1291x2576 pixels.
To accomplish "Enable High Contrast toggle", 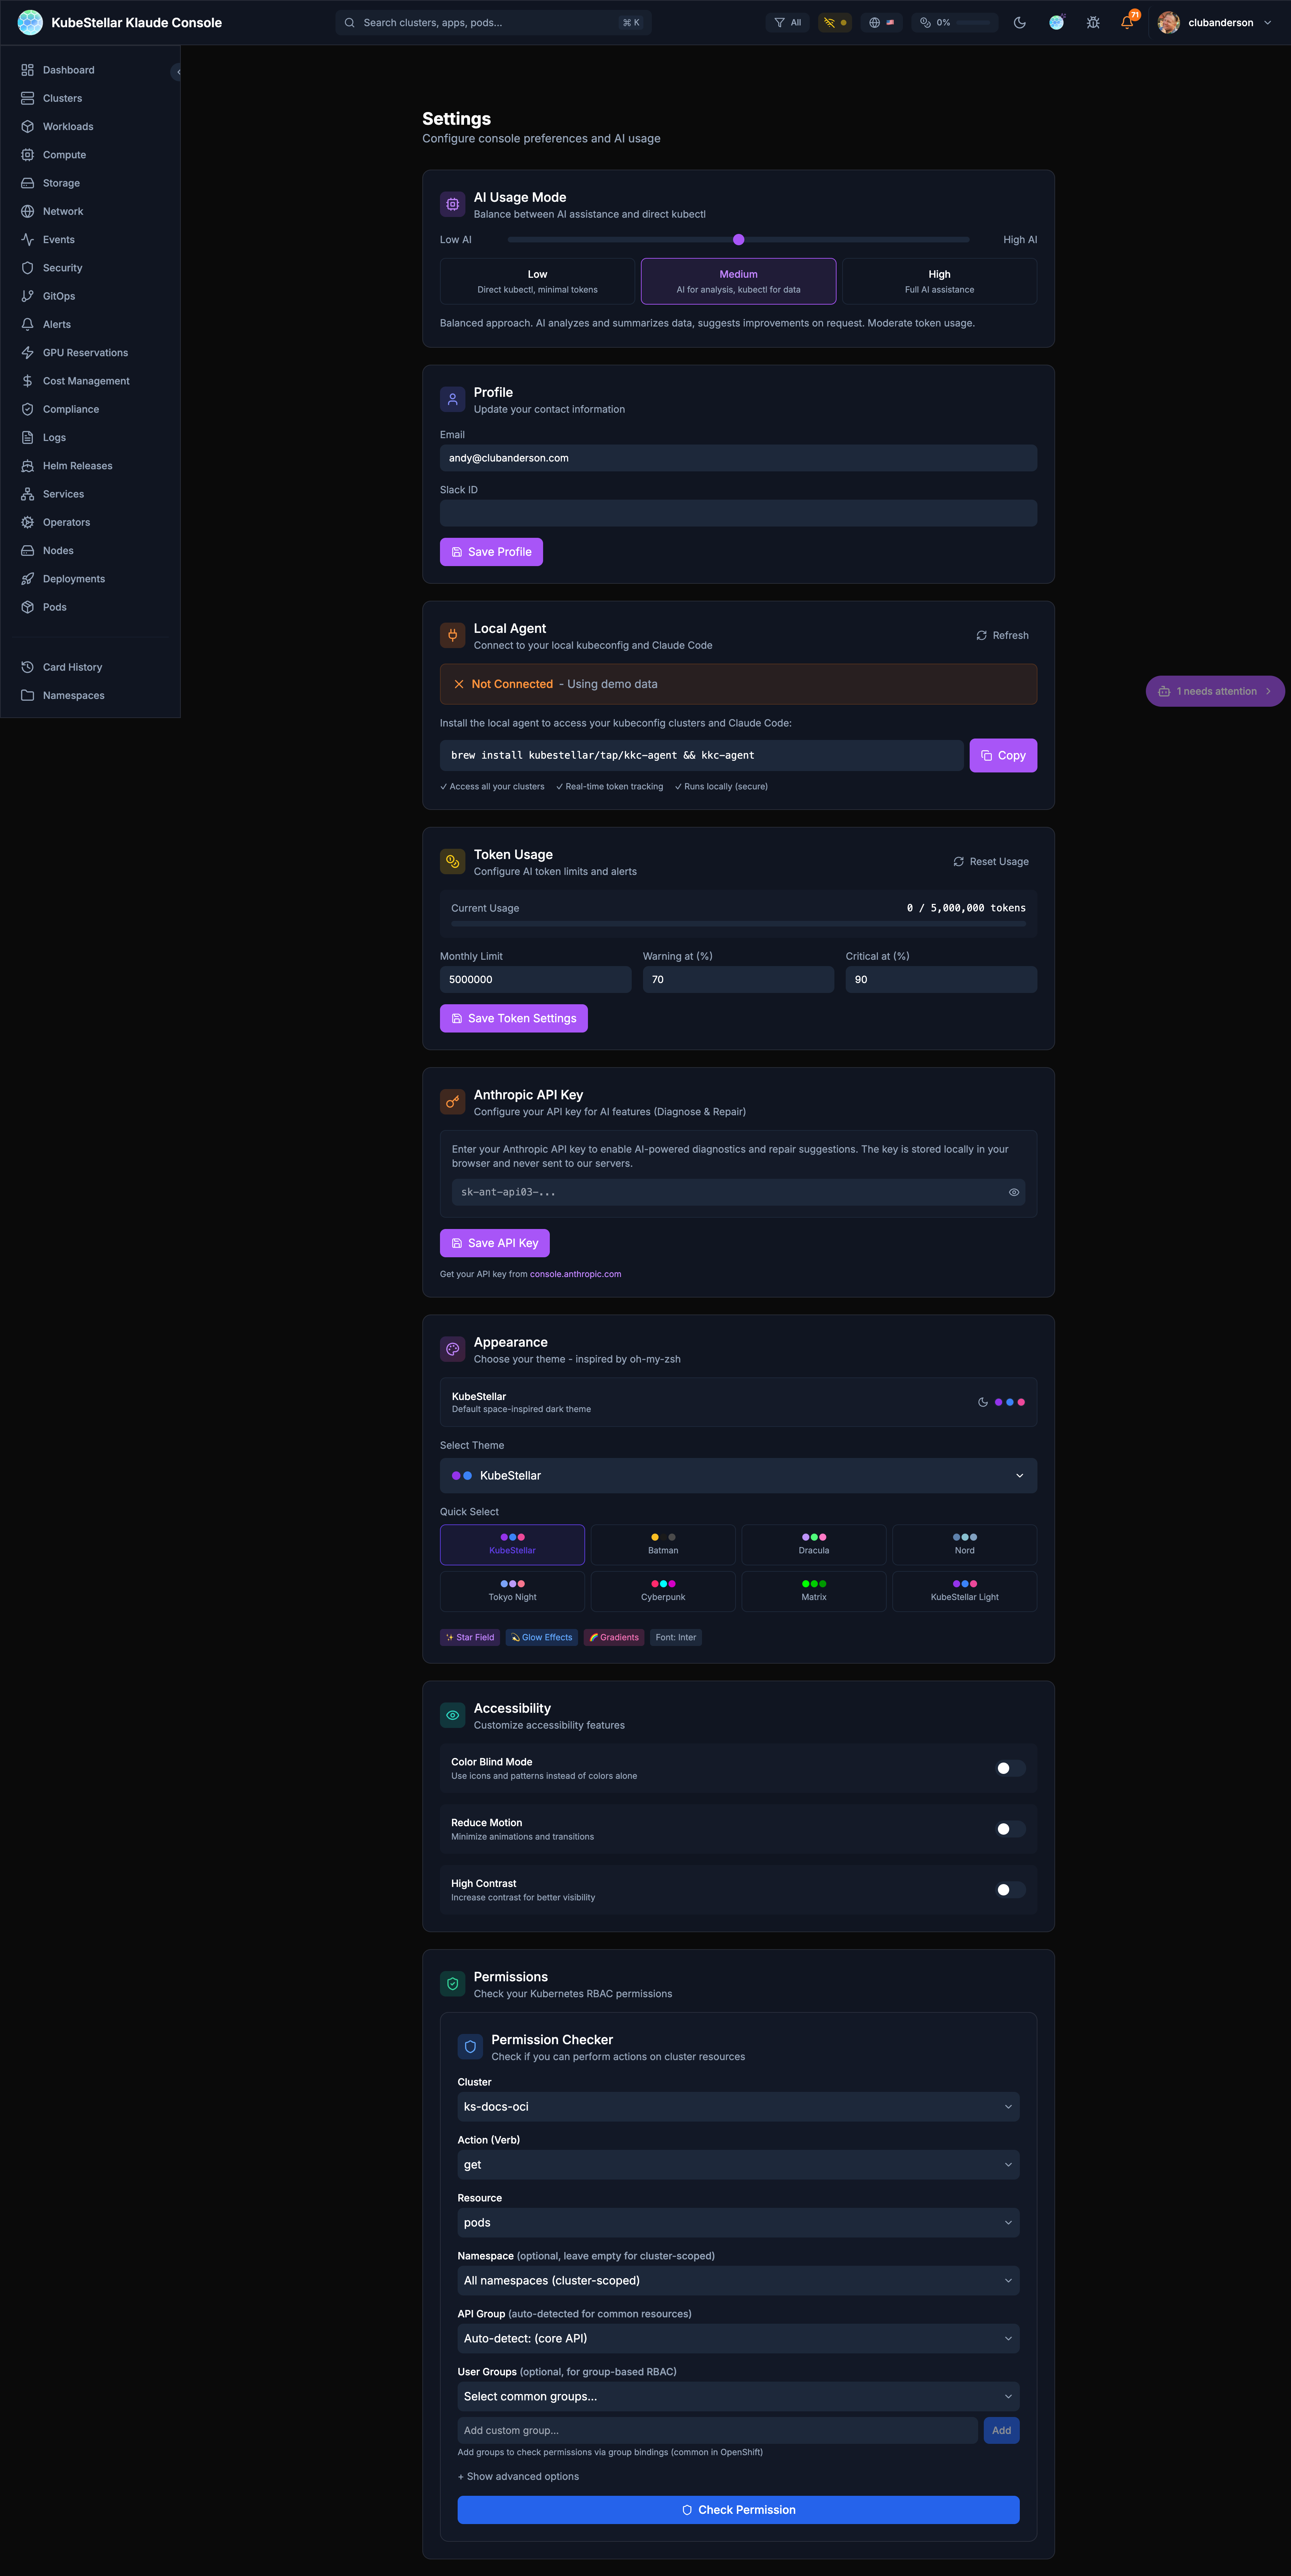I will (1010, 1890).
